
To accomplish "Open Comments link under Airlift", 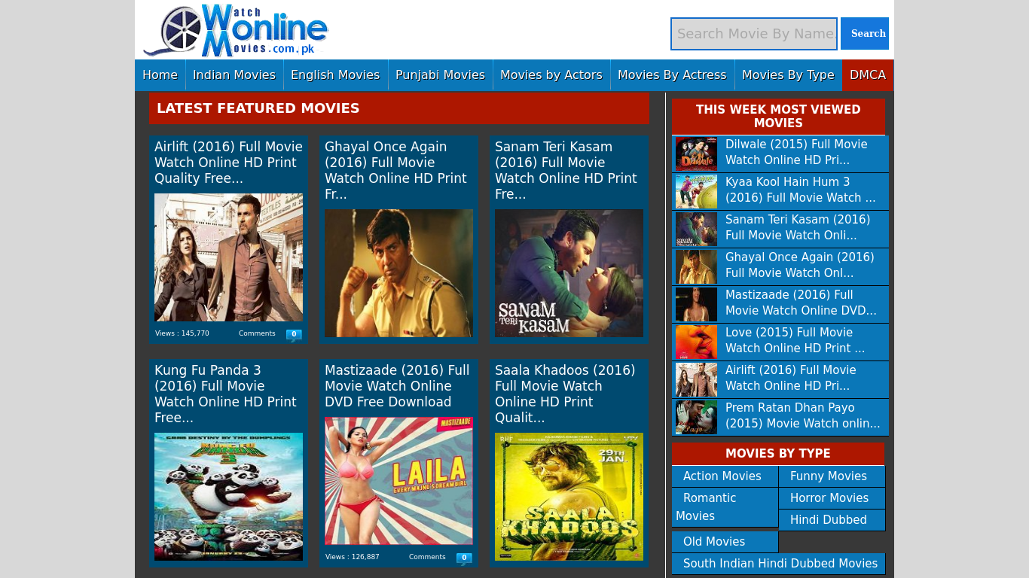I will (257, 333).
